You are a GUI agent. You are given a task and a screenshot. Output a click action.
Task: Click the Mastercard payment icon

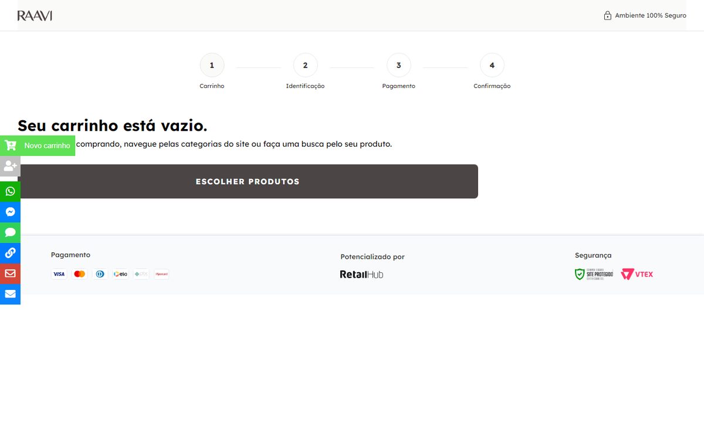[x=80, y=274]
